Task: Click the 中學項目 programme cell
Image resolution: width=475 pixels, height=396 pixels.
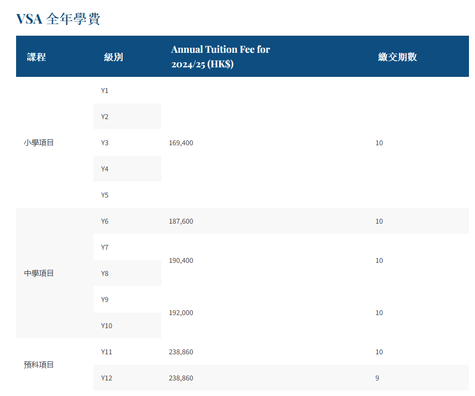Action: click(x=39, y=273)
